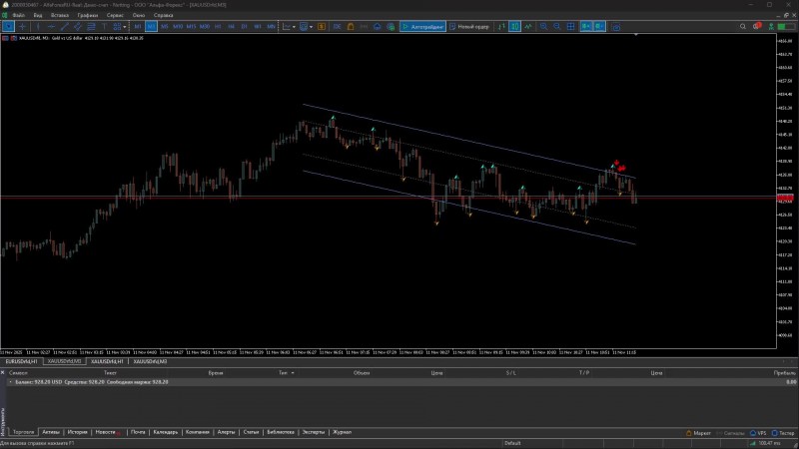
Task: Open the Market shopping bag icon
Action: (351, 27)
